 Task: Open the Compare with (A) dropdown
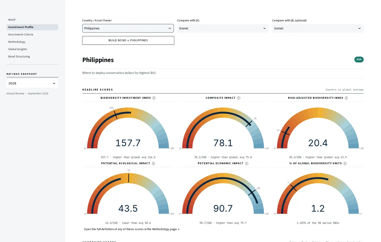coord(223,28)
